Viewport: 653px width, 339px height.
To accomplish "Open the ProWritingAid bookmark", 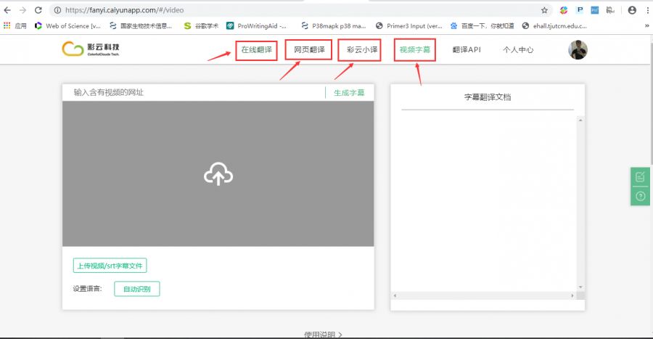I will (x=256, y=26).
